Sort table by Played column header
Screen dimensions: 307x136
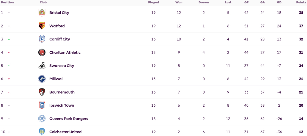153,2
